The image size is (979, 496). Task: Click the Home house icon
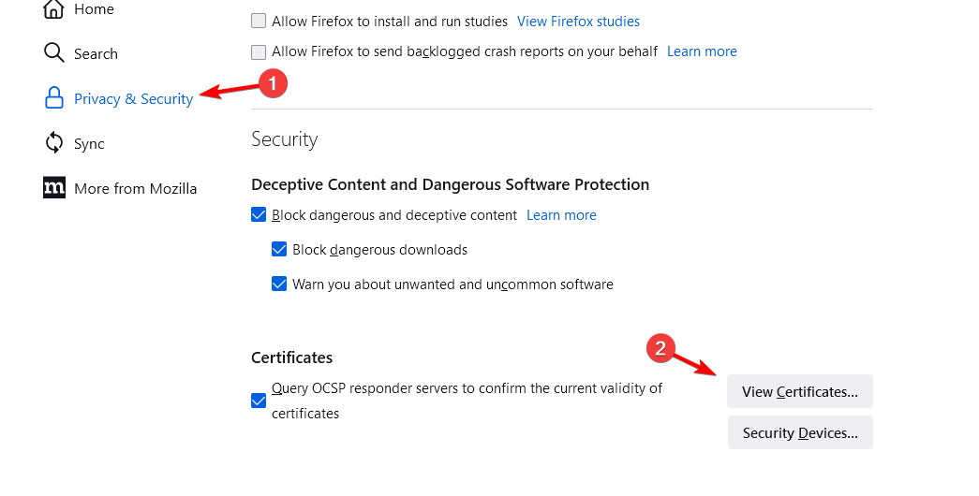point(53,8)
